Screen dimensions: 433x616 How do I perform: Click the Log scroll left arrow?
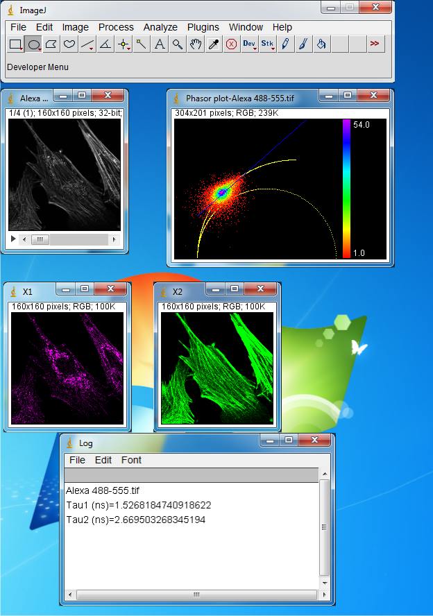(70, 594)
